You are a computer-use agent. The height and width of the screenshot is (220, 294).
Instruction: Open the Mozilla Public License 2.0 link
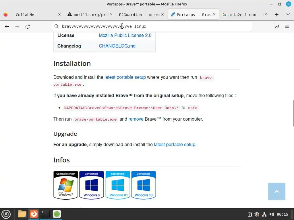125,35
